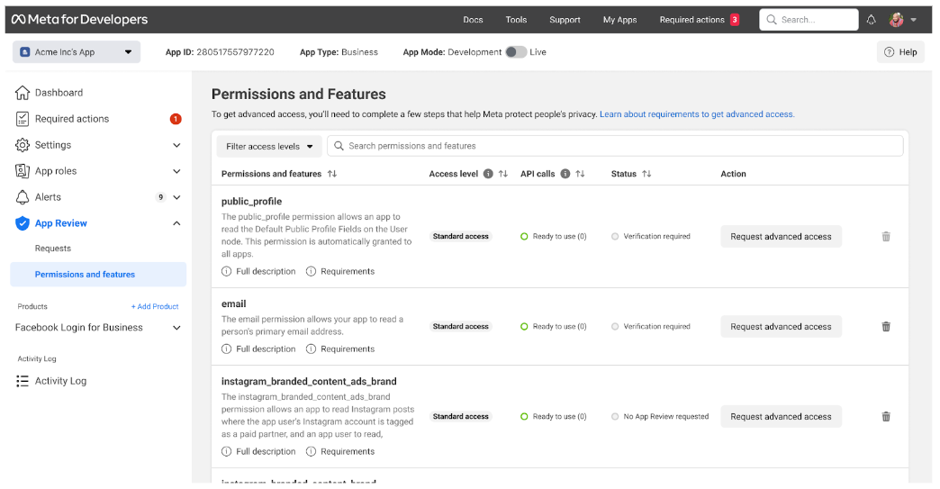Click the API calls info icon
This screenshot has height=489, width=940.
(565, 174)
